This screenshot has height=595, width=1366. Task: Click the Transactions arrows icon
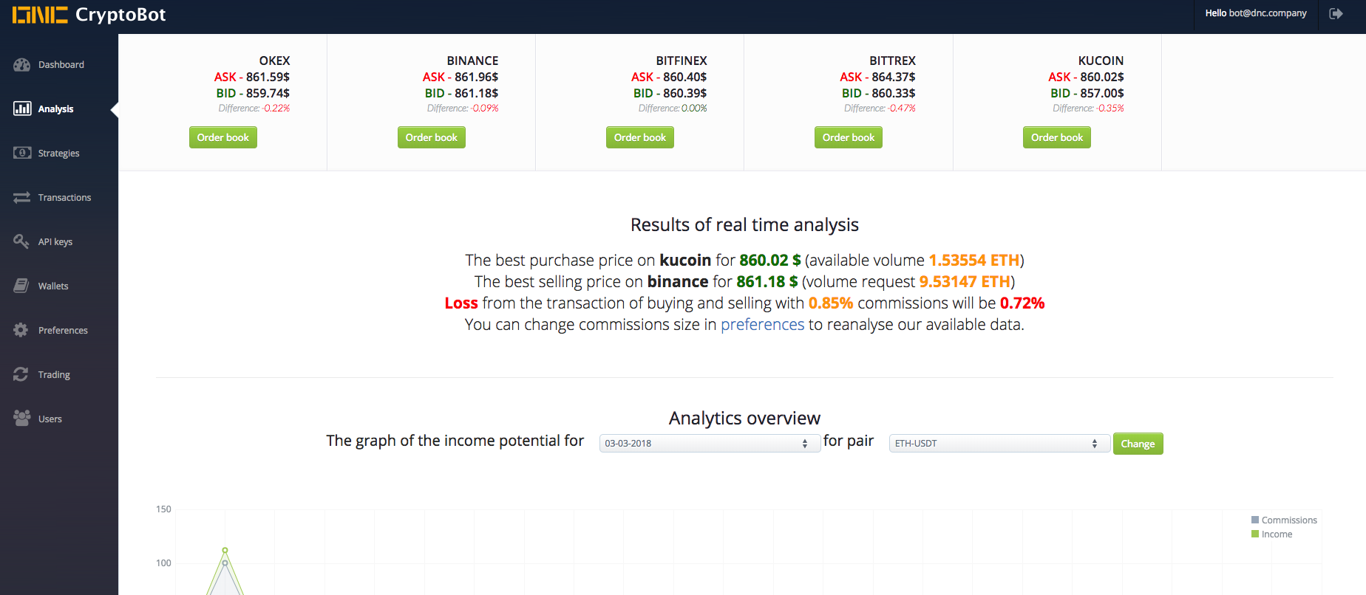(21, 197)
